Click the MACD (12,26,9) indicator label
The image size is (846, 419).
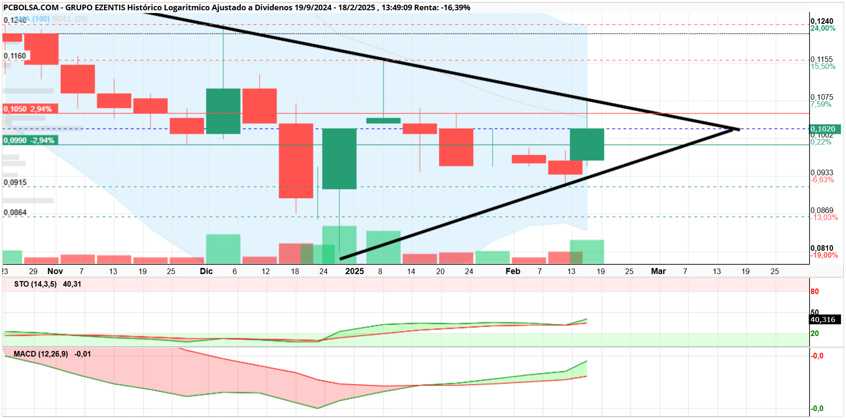pos(41,354)
